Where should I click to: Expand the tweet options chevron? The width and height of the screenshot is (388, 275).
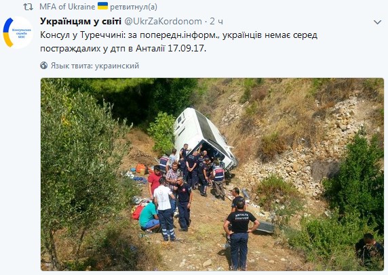click(x=377, y=22)
